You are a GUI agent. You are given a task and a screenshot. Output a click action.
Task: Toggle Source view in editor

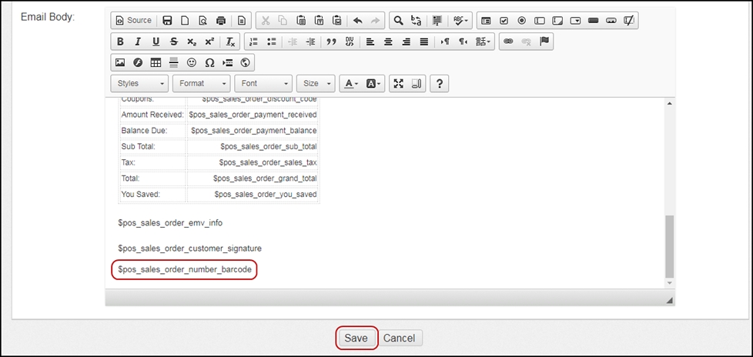click(x=134, y=21)
